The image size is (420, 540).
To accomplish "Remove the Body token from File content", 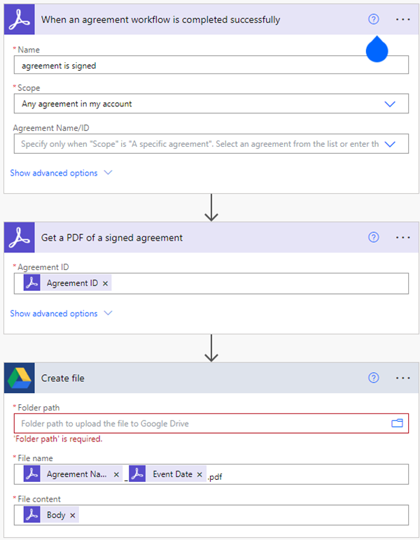I will coord(73,515).
